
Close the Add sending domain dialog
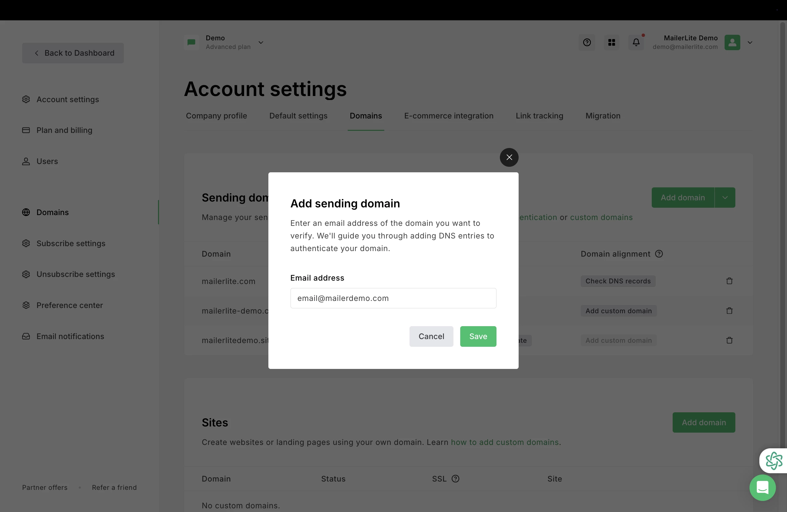[x=509, y=157]
